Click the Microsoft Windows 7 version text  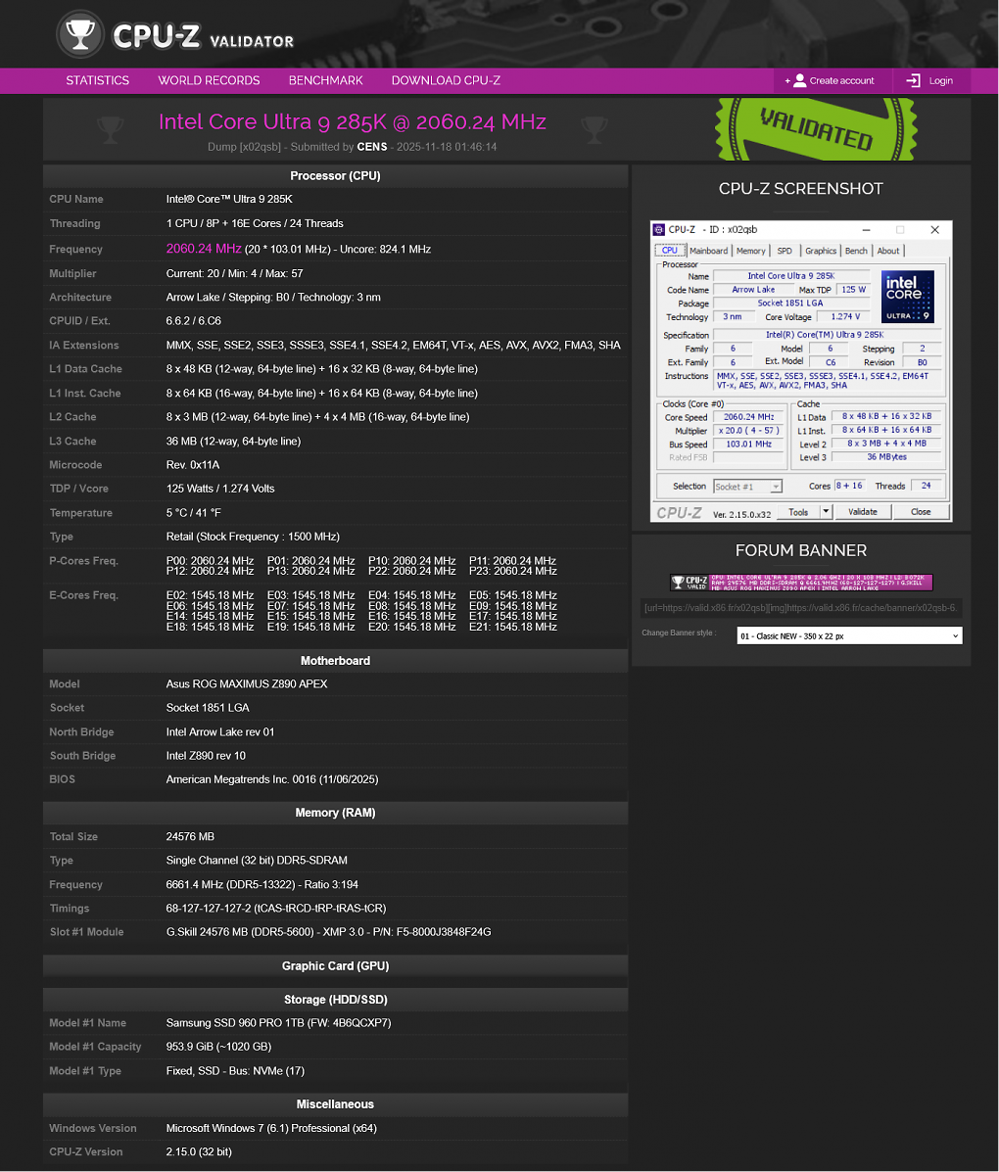click(271, 1128)
